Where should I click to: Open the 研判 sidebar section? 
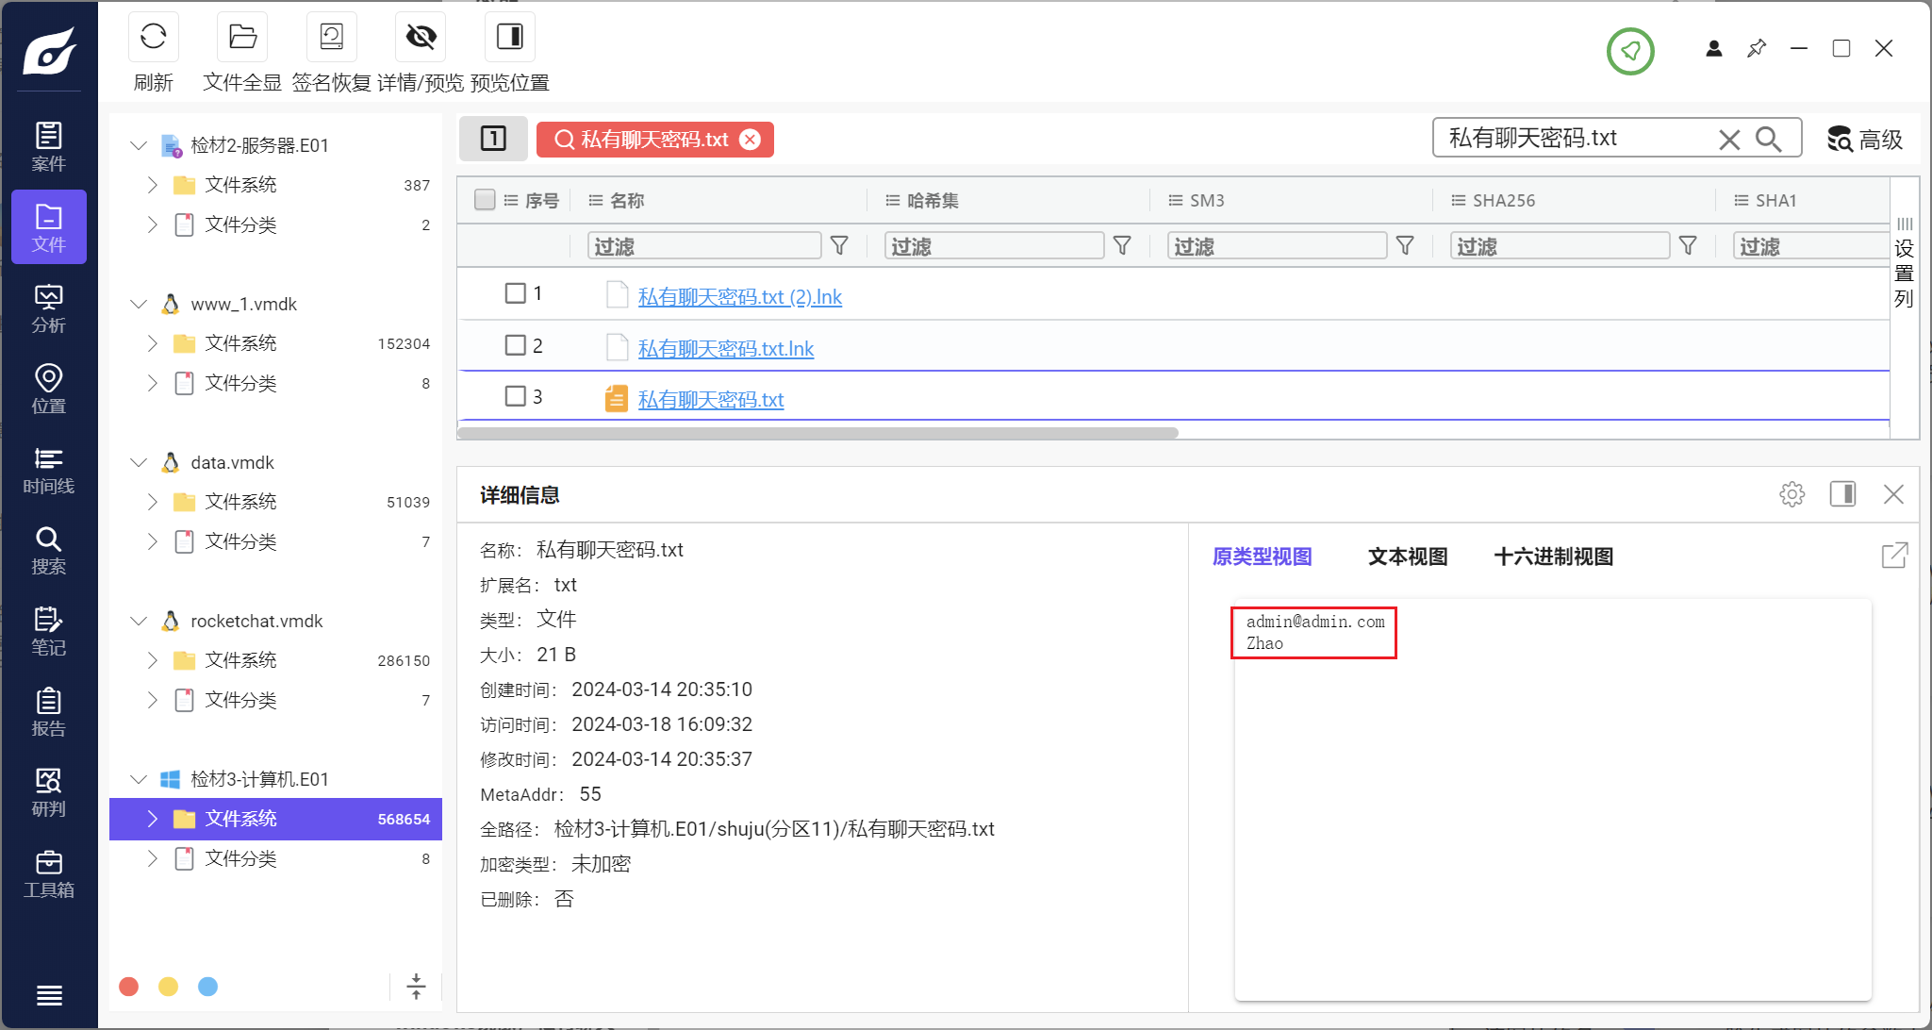49,792
